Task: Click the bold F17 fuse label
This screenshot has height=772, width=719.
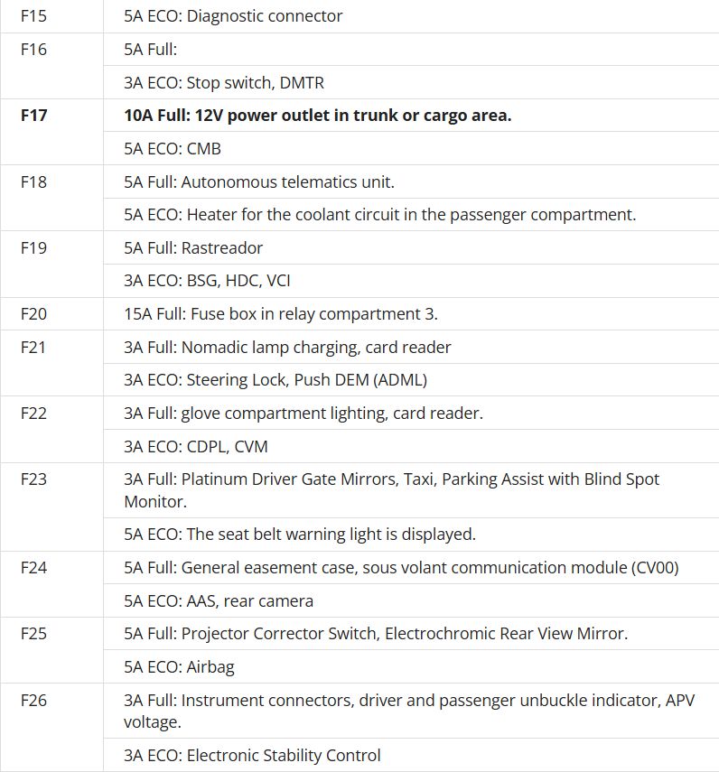Action: pos(33,116)
